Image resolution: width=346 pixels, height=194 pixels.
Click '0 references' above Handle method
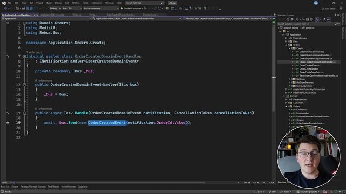tap(44, 109)
